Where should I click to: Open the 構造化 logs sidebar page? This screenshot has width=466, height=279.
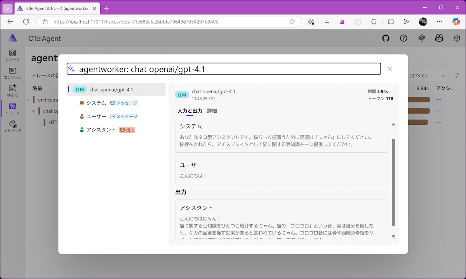12,91
